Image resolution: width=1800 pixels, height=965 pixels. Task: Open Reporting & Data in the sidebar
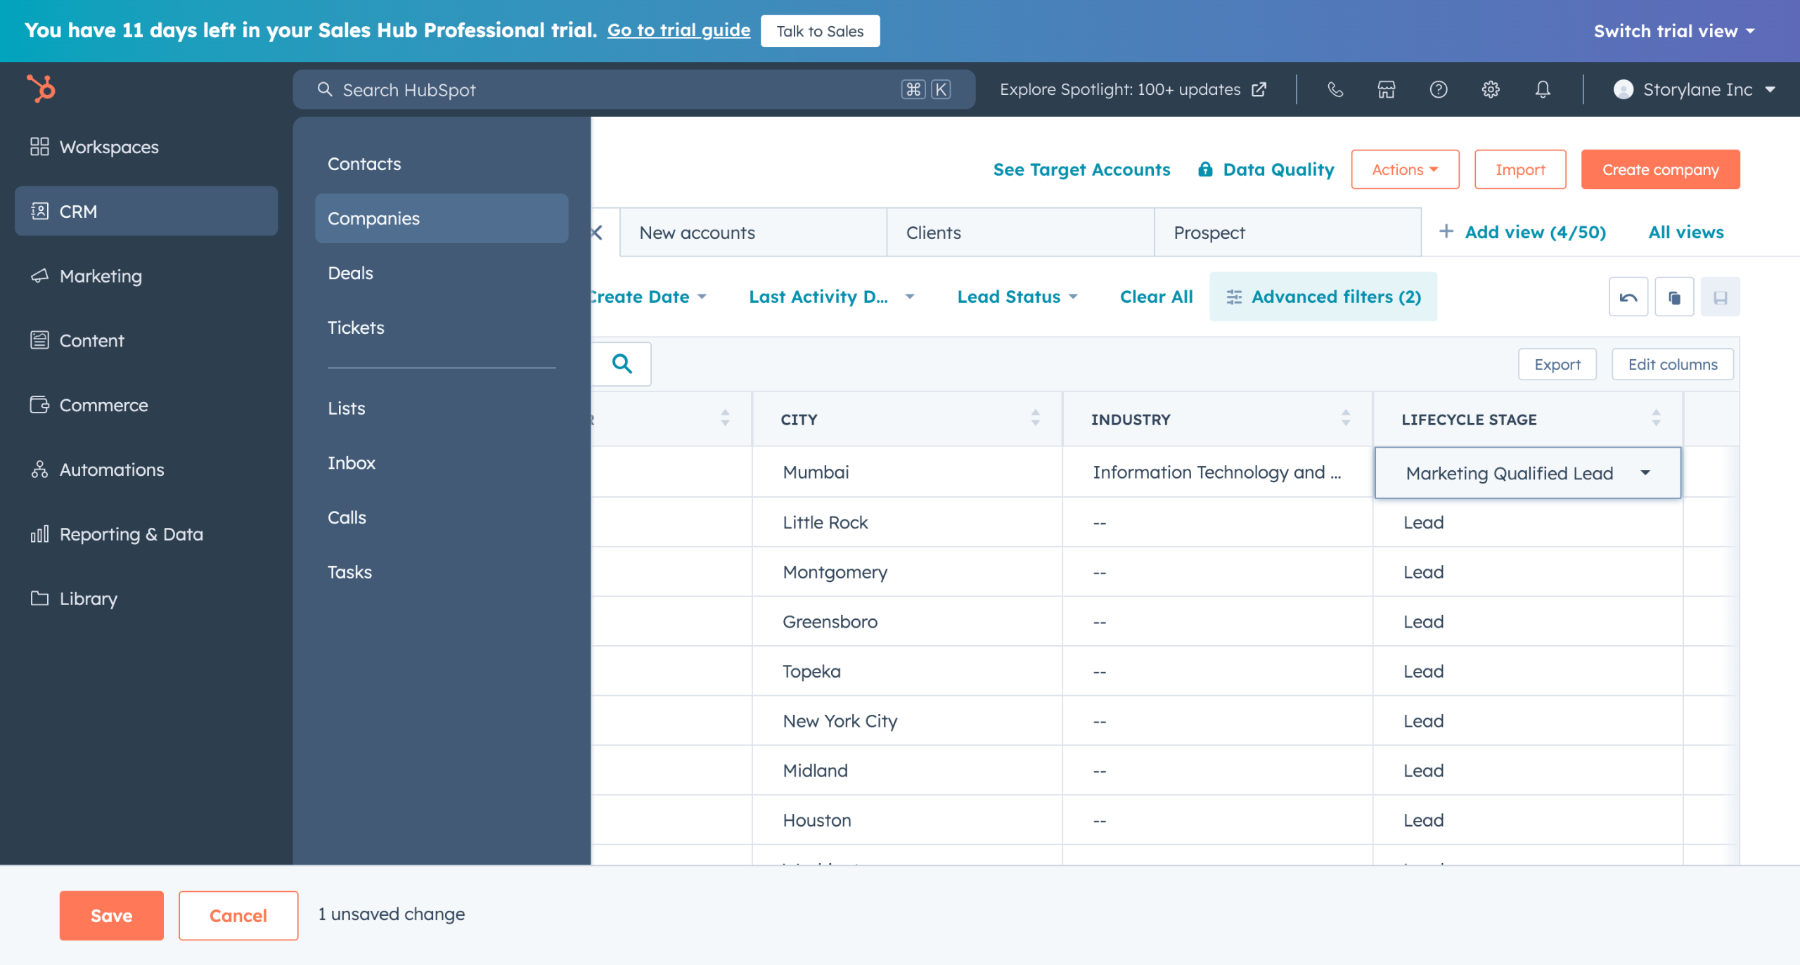pyautogui.click(x=146, y=534)
